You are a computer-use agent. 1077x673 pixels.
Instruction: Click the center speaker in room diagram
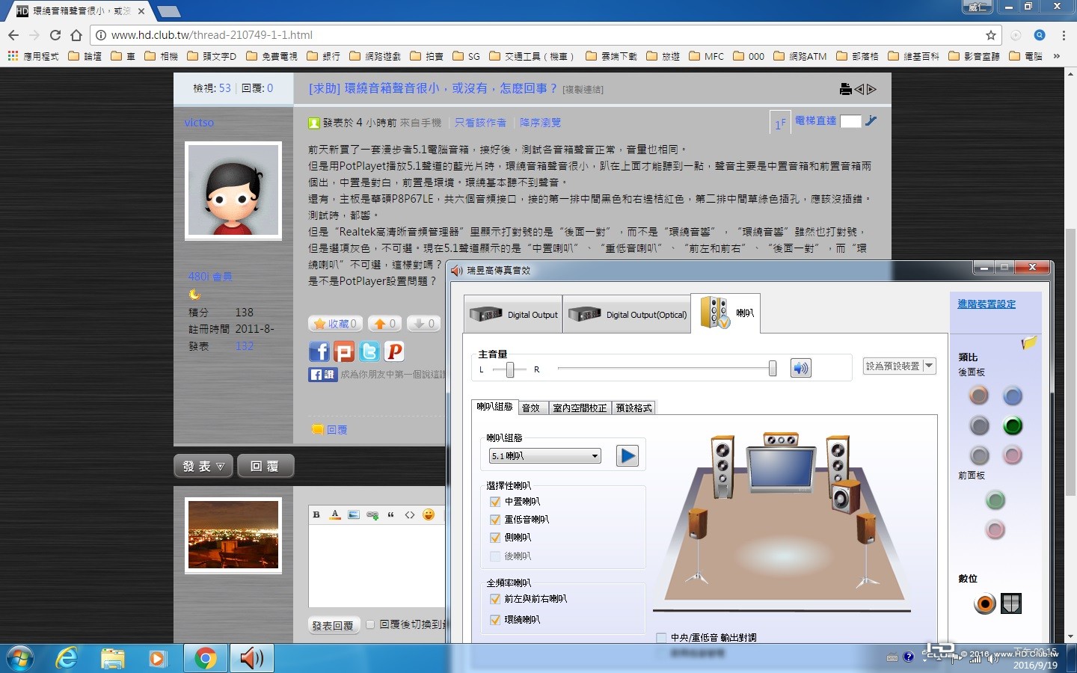click(781, 440)
